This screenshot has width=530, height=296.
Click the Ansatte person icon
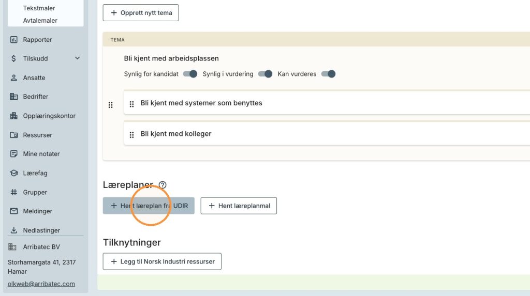click(14, 77)
